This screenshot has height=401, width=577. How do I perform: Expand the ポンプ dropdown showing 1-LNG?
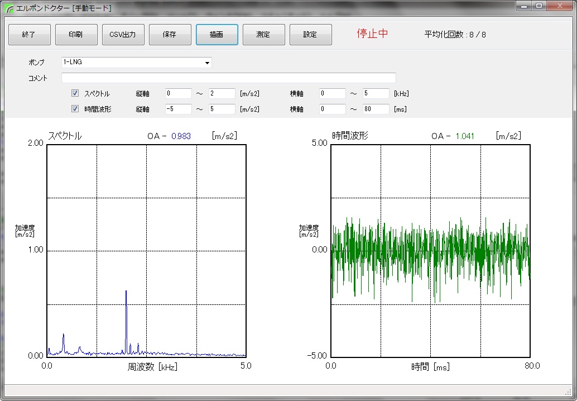(x=208, y=63)
